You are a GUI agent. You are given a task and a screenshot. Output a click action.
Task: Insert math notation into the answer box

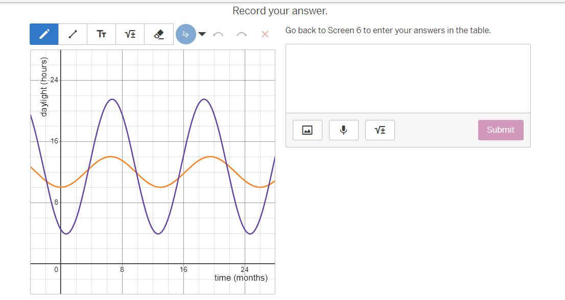pos(380,130)
